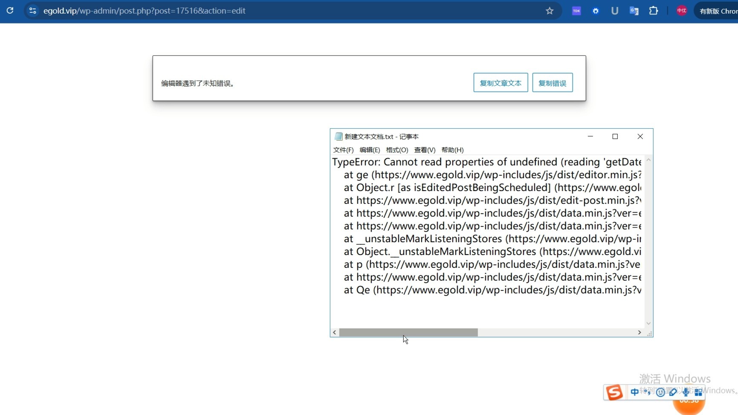Open Notepad View menu (查看)

click(x=425, y=150)
